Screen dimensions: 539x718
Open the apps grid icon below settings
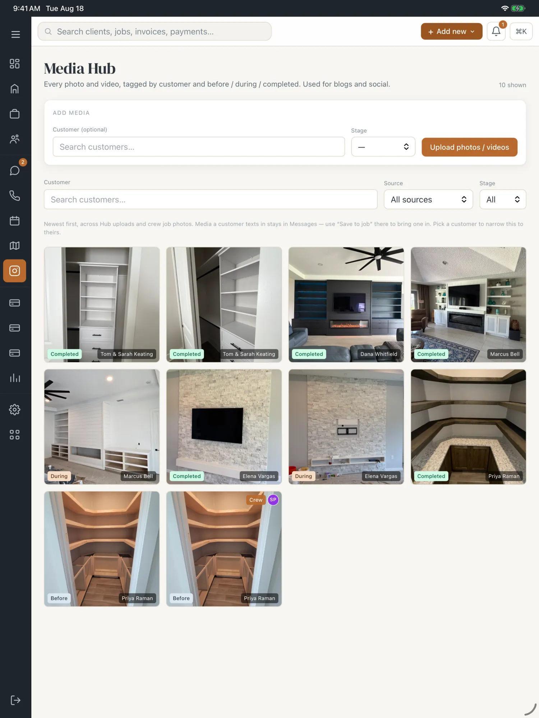click(x=15, y=434)
